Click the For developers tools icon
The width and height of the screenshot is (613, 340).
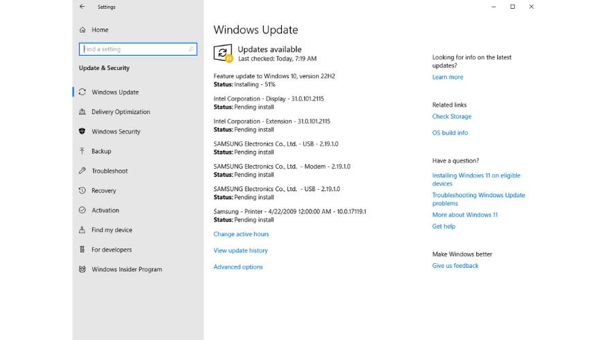[x=82, y=250]
